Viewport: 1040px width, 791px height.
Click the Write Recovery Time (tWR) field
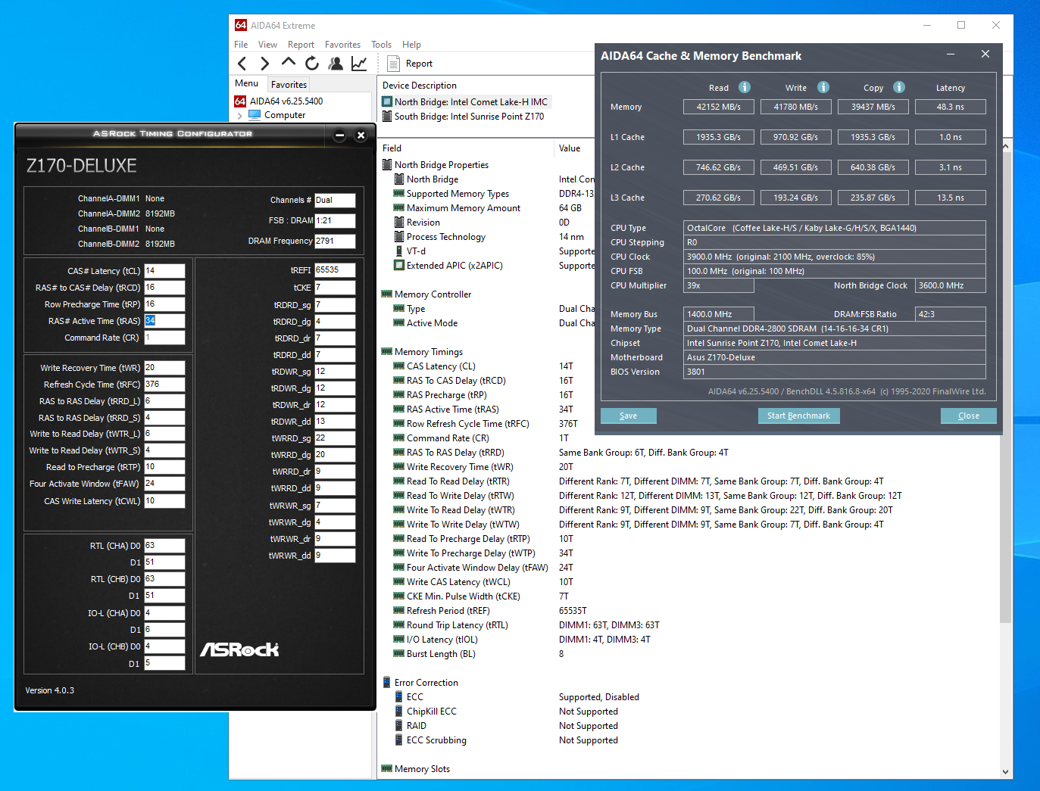164,368
